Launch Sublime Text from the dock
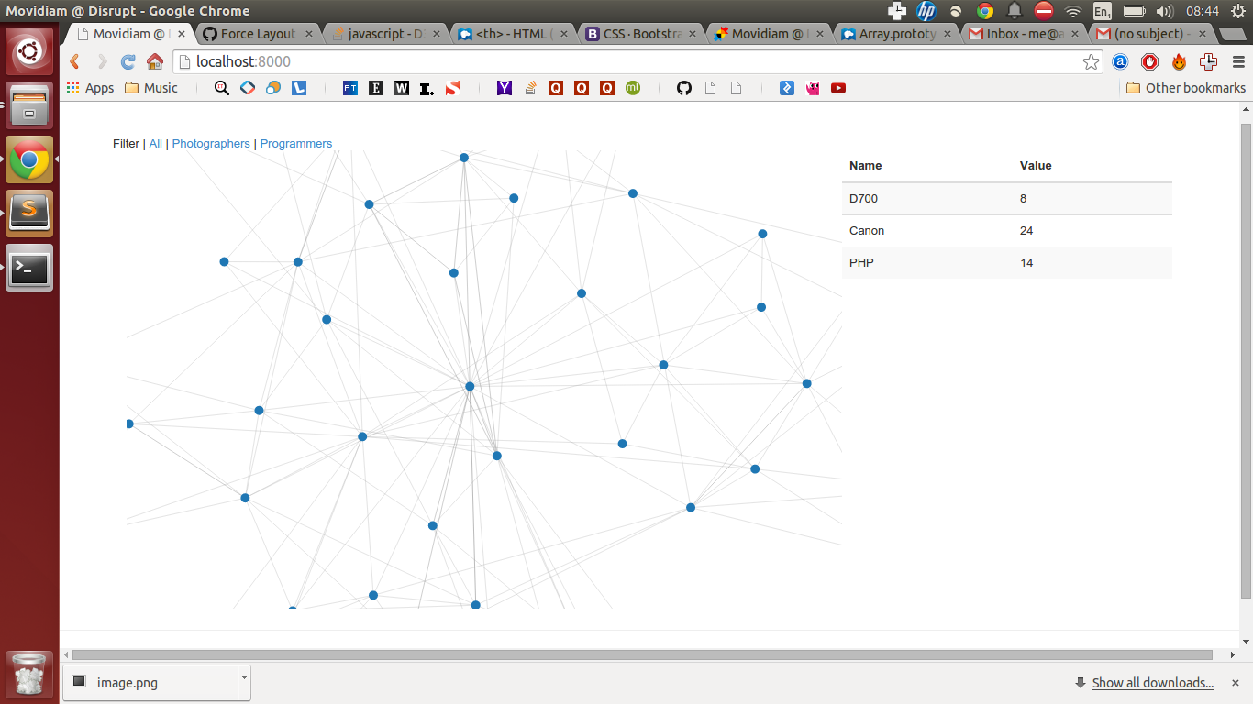This screenshot has width=1253, height=704. 29,214
